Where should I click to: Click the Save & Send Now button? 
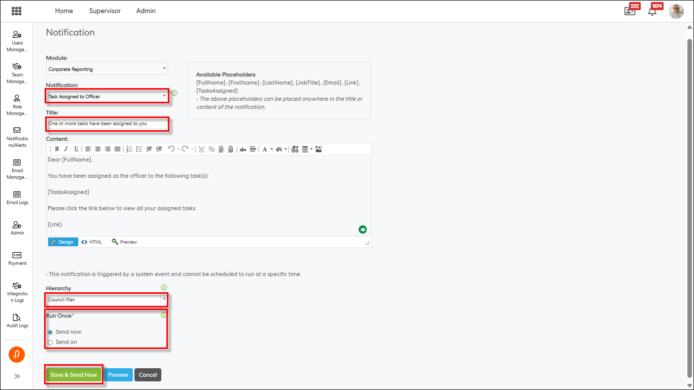coord(74,375)
